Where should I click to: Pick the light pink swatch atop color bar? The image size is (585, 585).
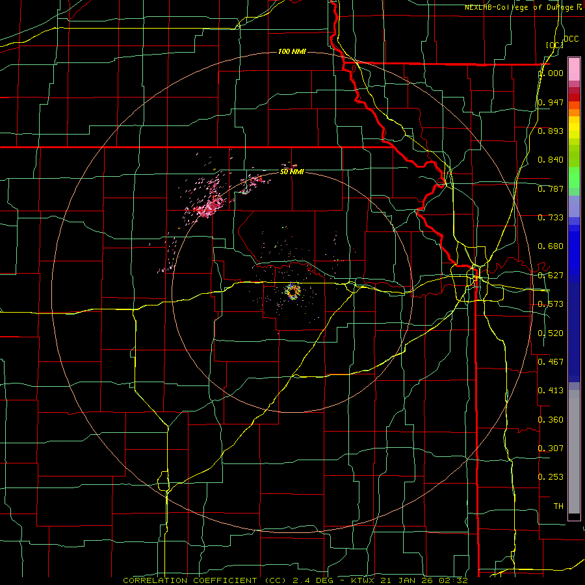click(x=574, y=69)
